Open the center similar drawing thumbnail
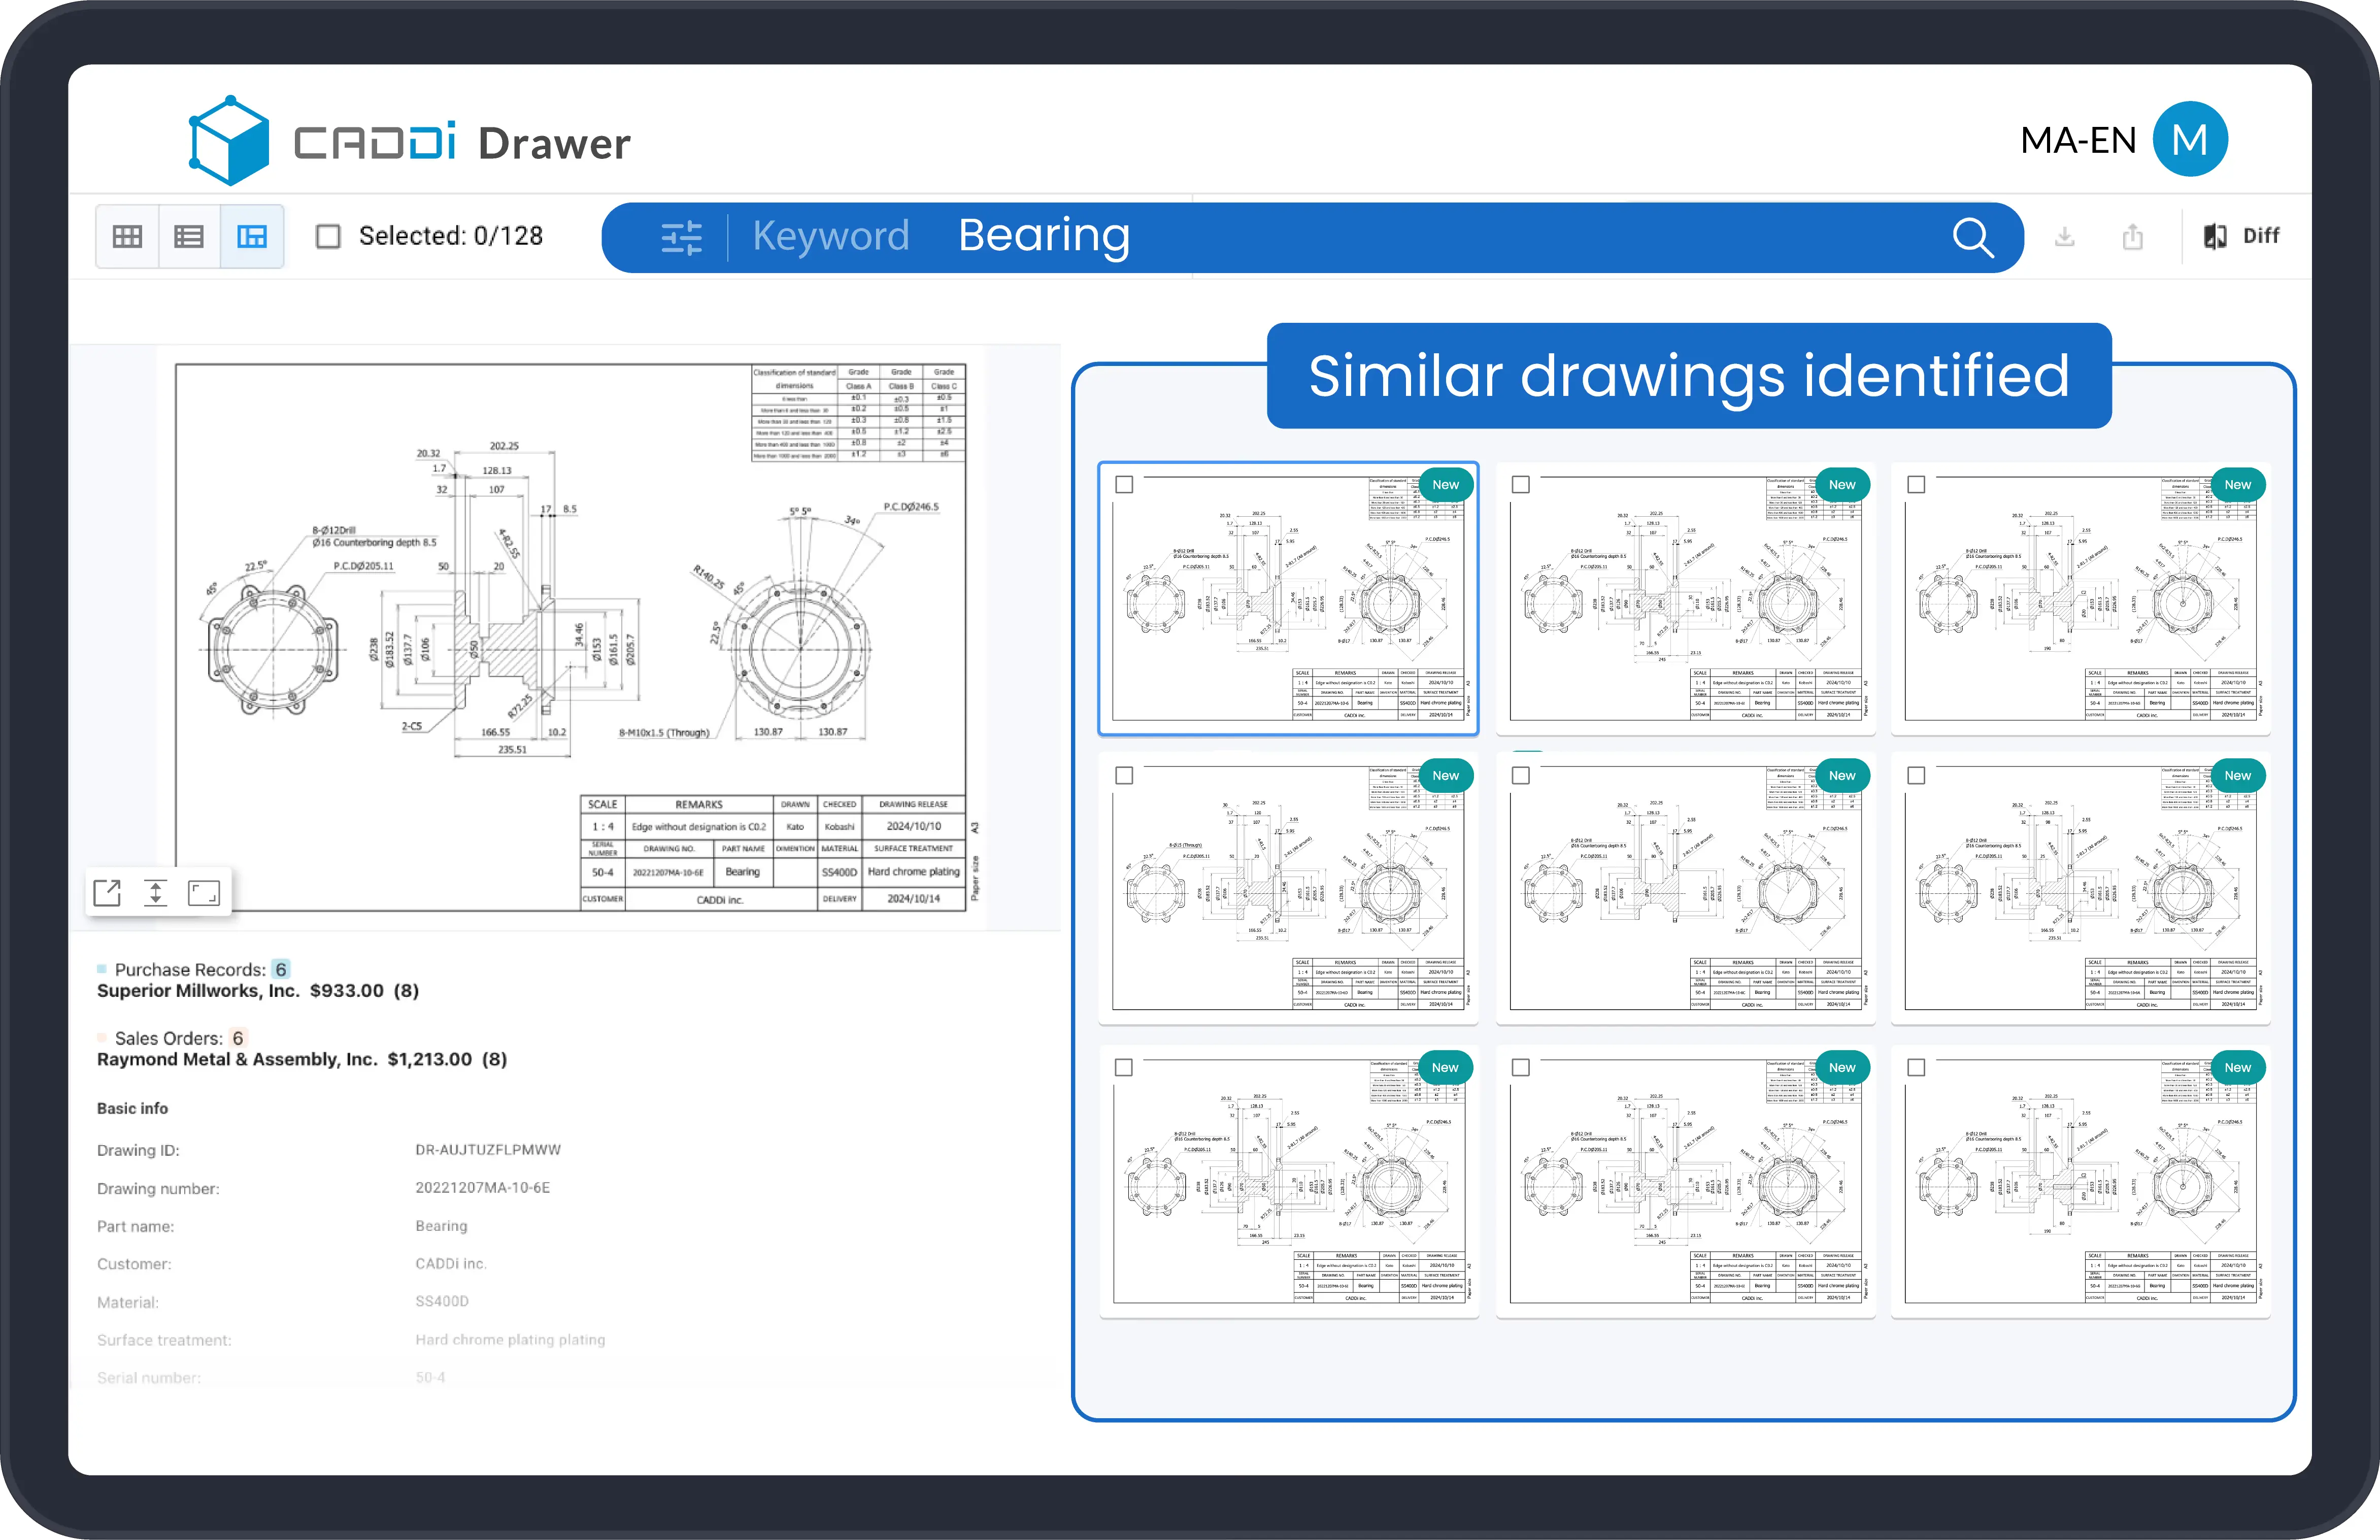2380x1540 pixels. pos(1685,890)
